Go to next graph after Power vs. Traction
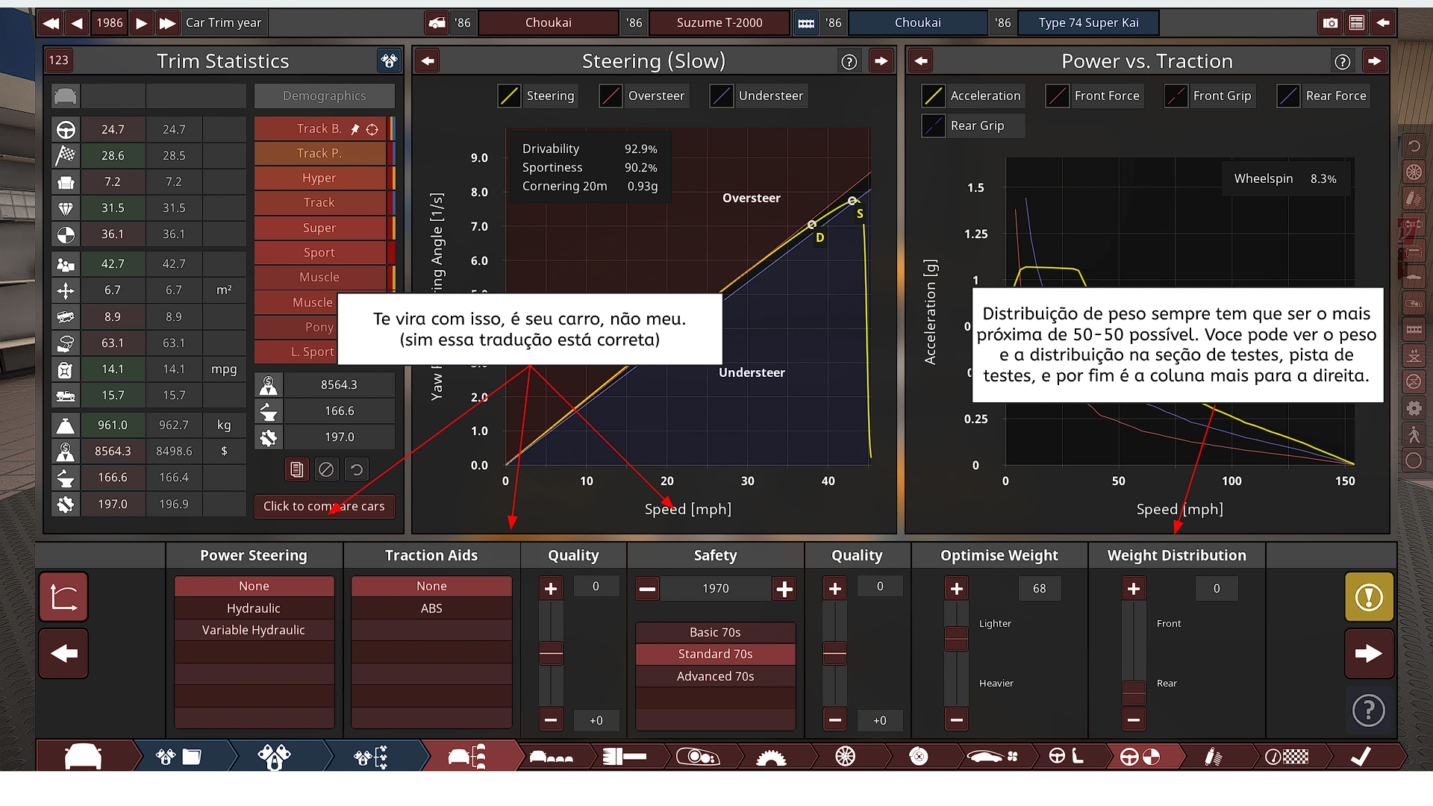This screenshot has width=1433, height=806. click(1374, 61)
